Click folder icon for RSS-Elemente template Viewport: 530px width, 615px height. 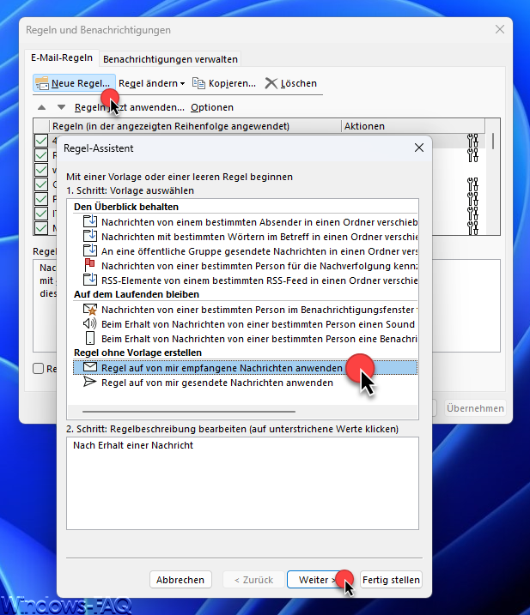tap(90, 280)
